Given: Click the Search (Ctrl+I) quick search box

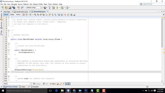Looking at the screenshot, I should coord(152,4).
